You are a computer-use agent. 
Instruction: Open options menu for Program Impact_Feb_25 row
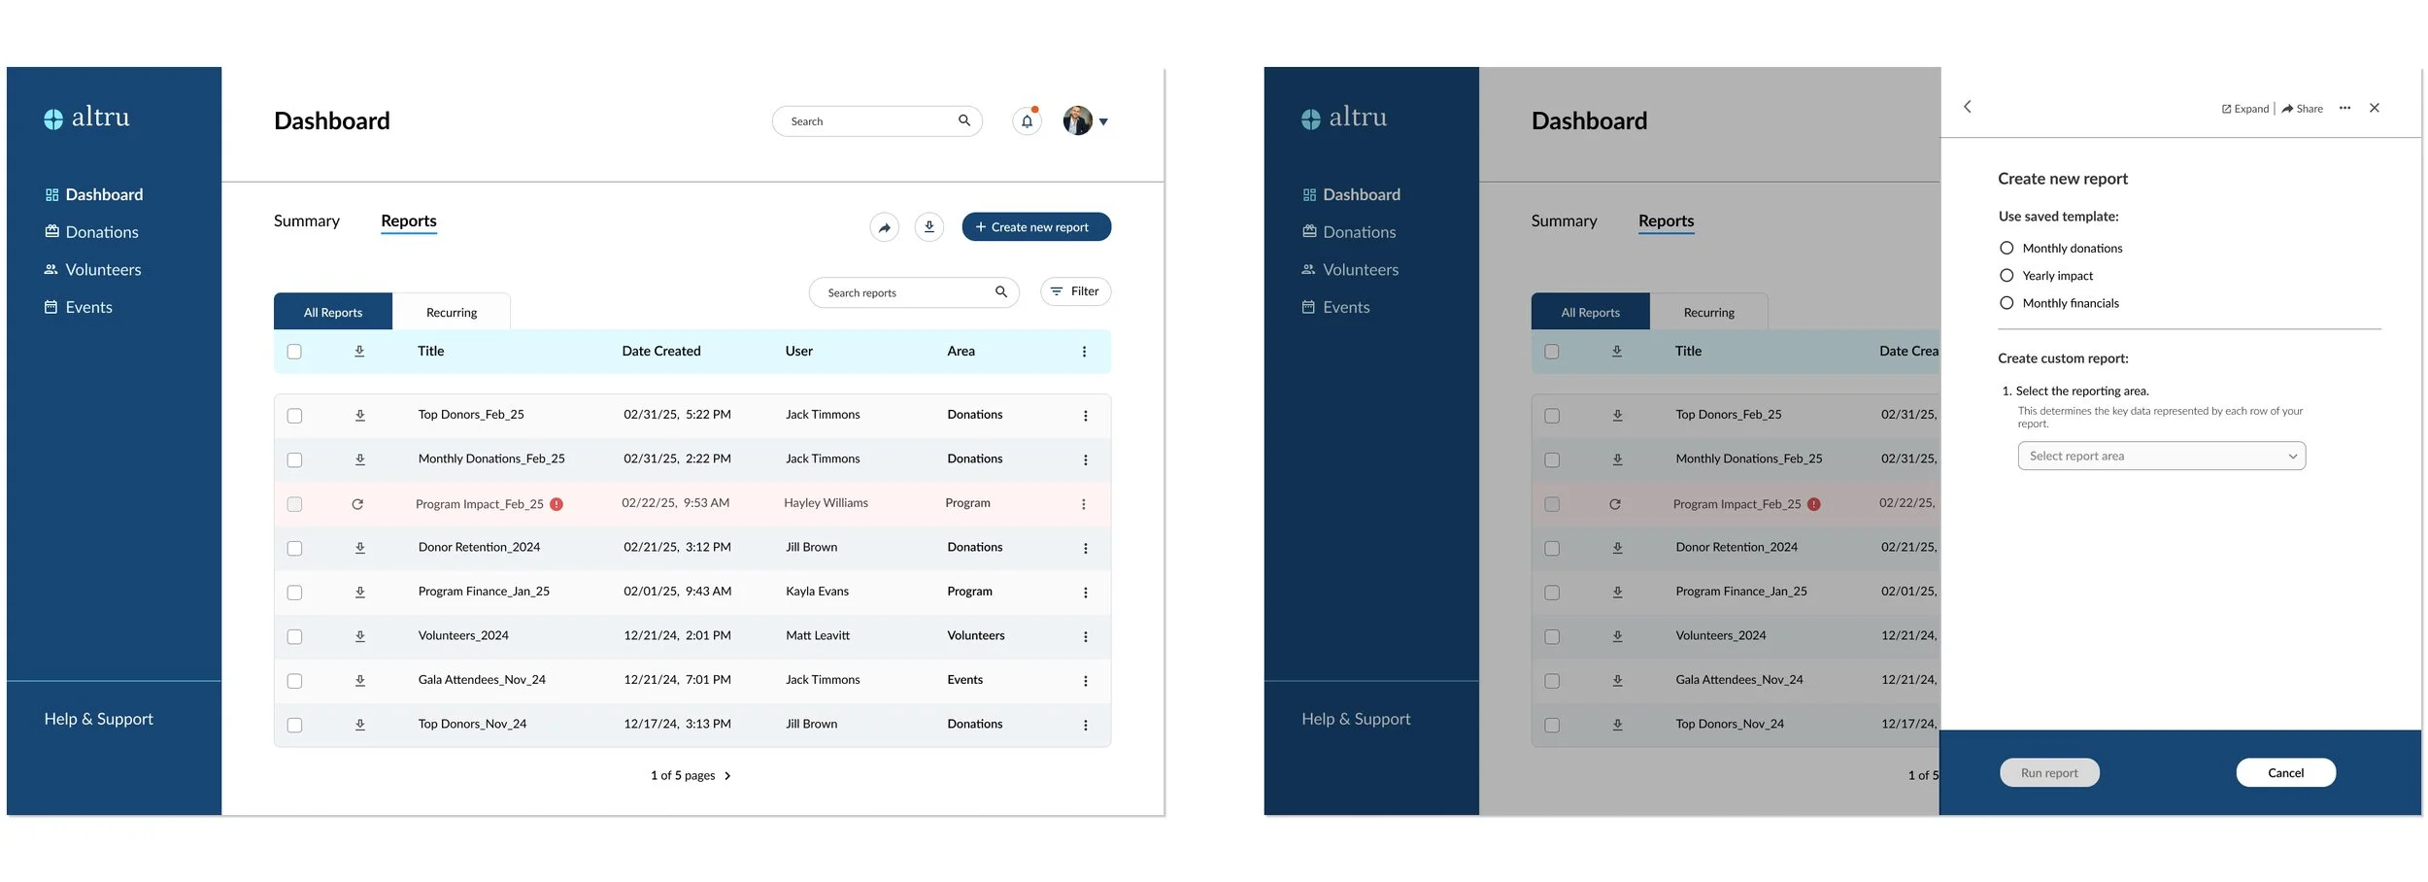[1083, 504]
